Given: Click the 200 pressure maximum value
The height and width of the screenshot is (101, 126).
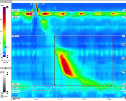Looking at the screenshot, I should coord(2,5).
